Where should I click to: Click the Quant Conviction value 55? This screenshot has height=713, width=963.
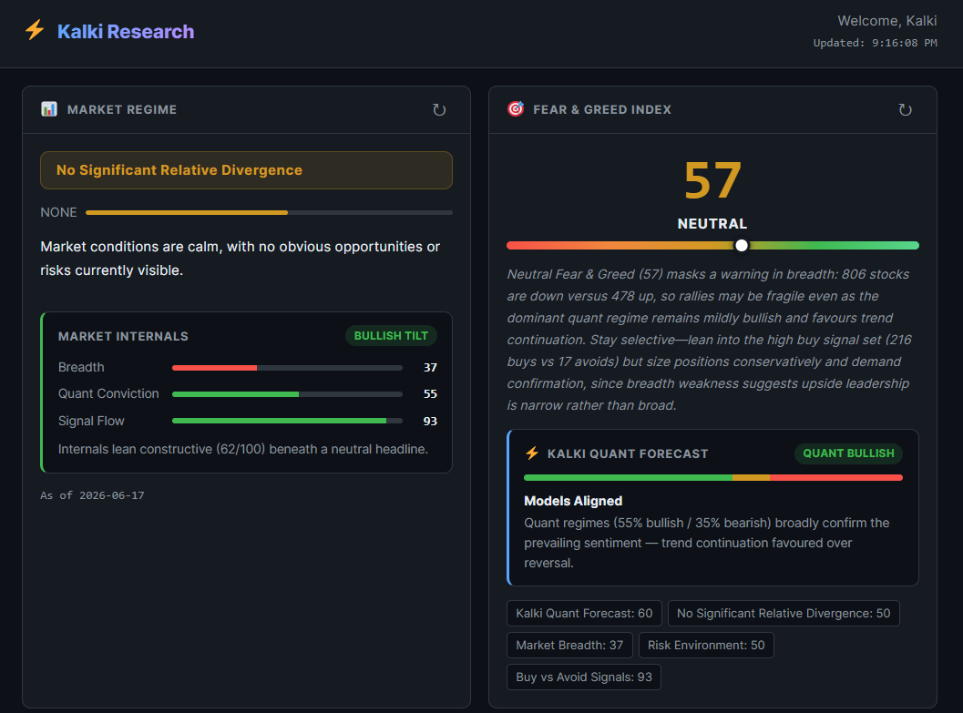tap(430, 394)
